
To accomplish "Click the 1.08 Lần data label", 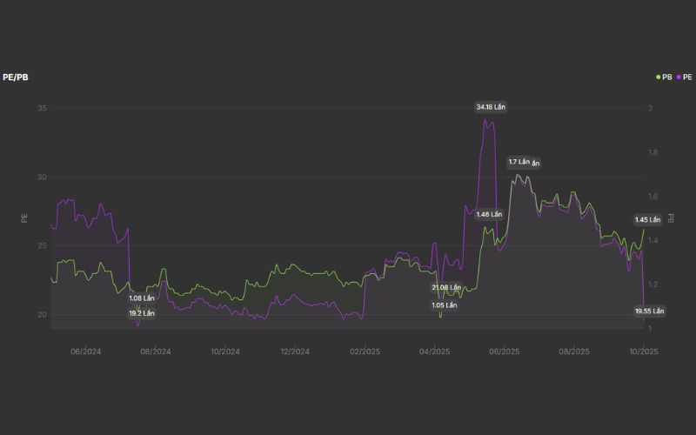I will (141, 298).
